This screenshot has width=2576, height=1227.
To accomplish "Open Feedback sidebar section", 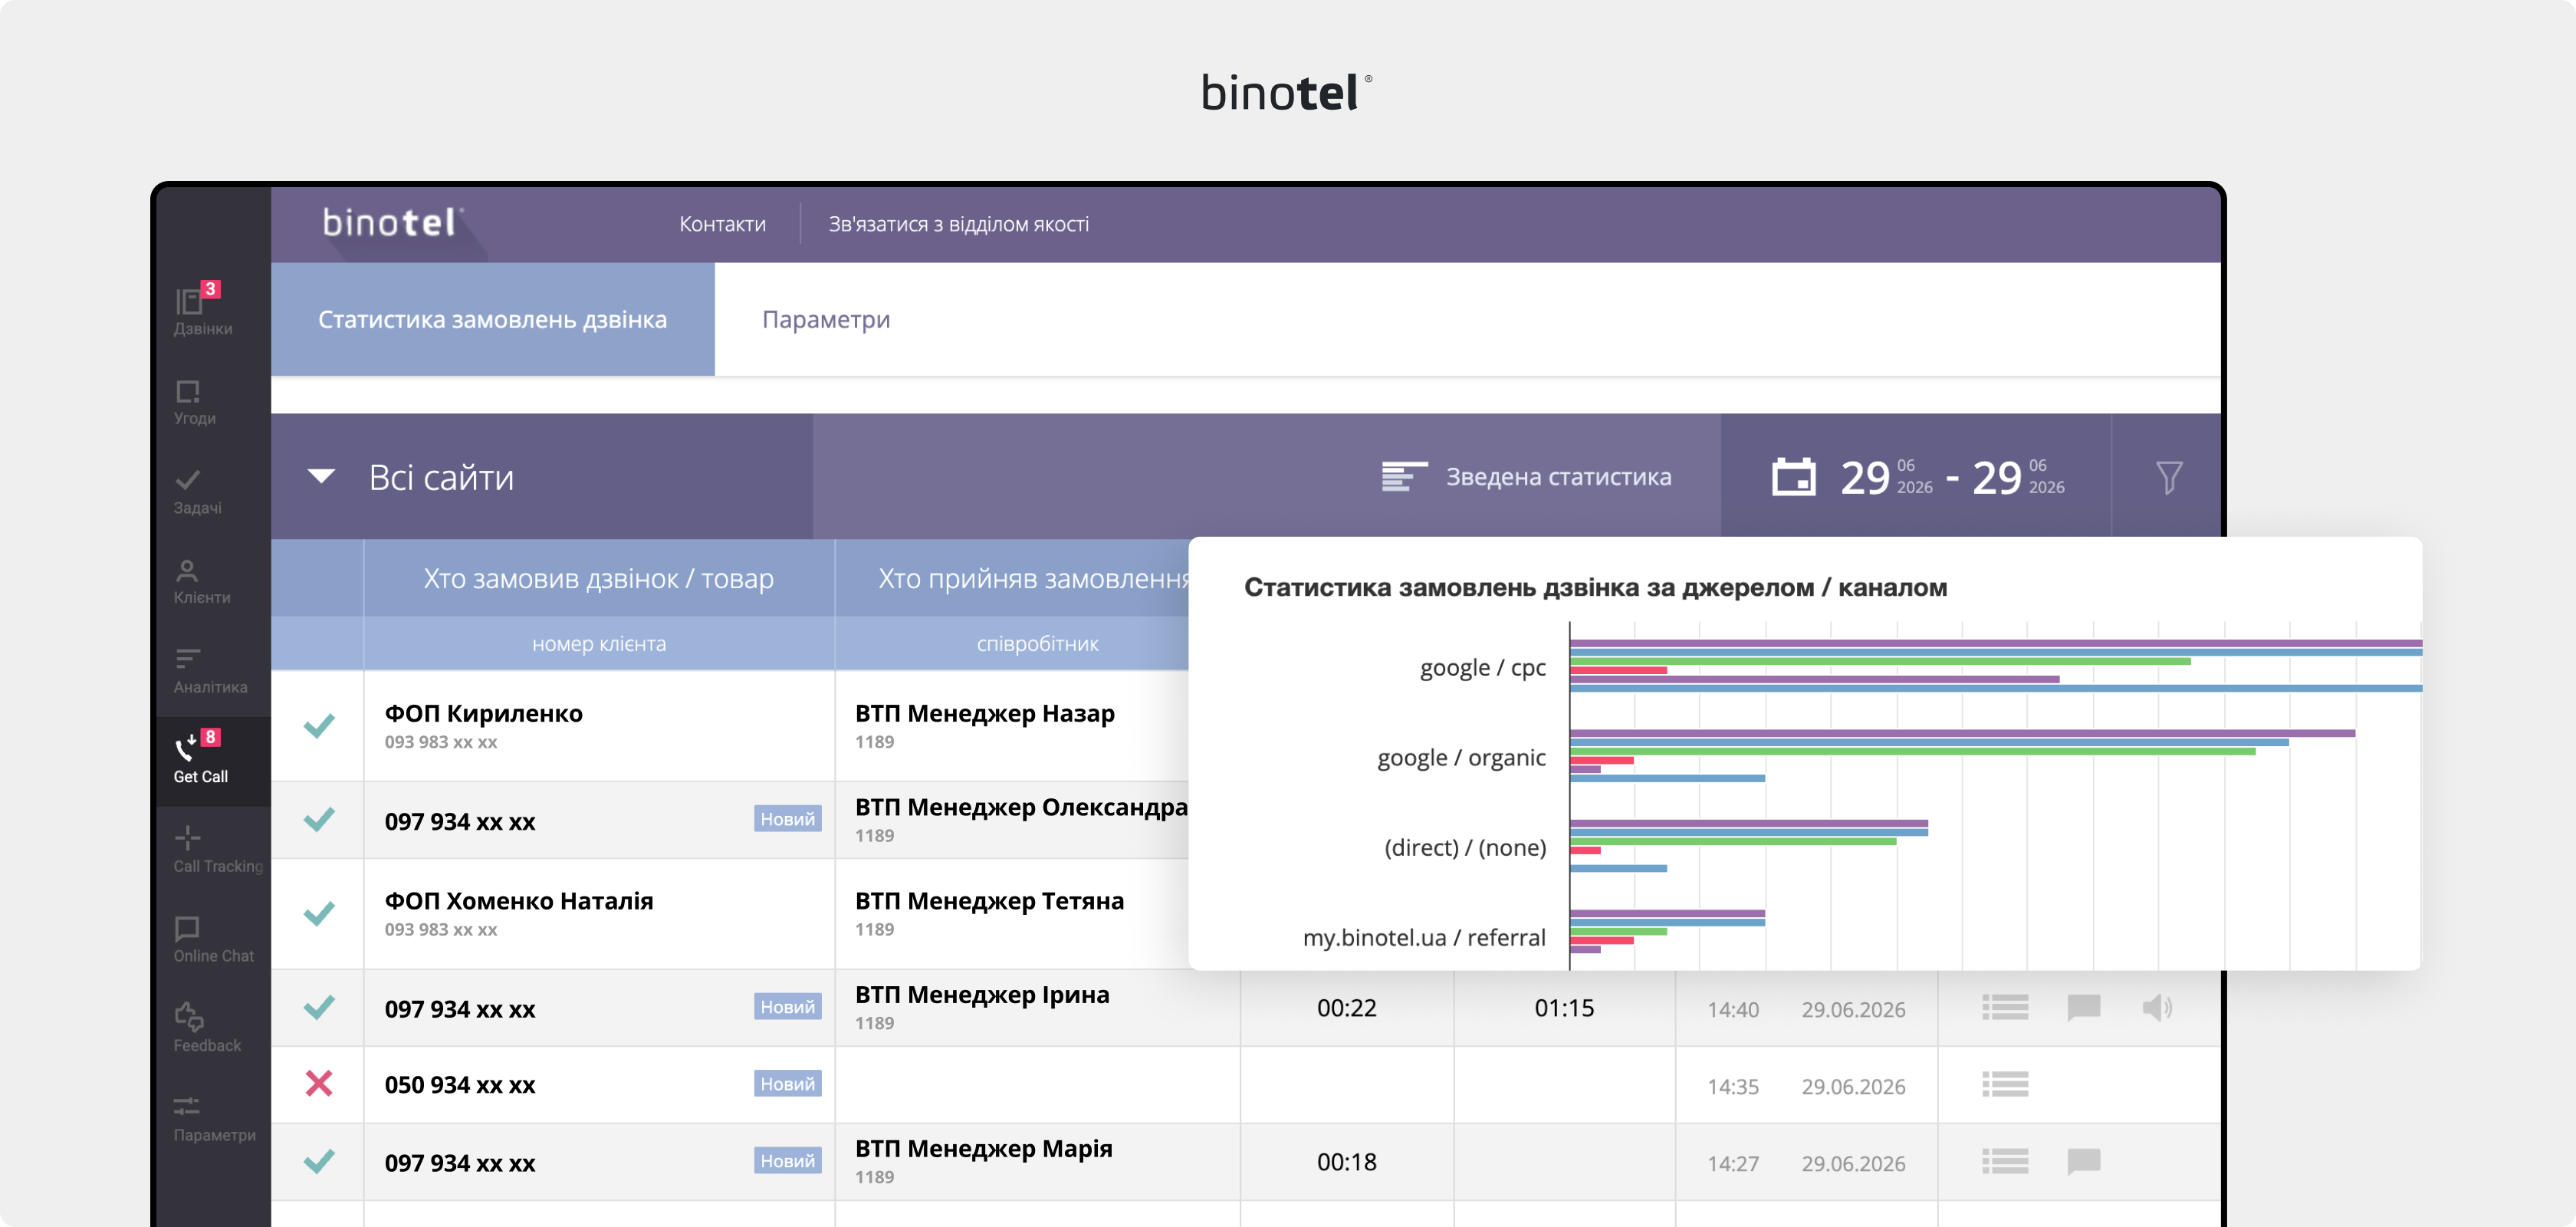I will pyautogui.click(x=207, y=1029).
